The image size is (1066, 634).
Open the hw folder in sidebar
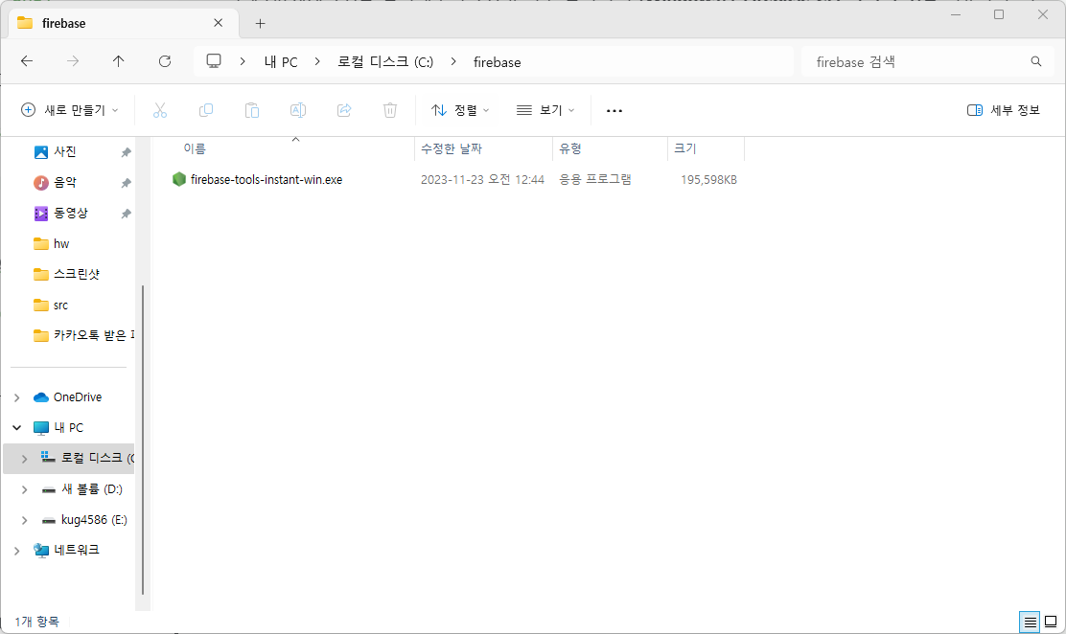[x=61, y=243]
